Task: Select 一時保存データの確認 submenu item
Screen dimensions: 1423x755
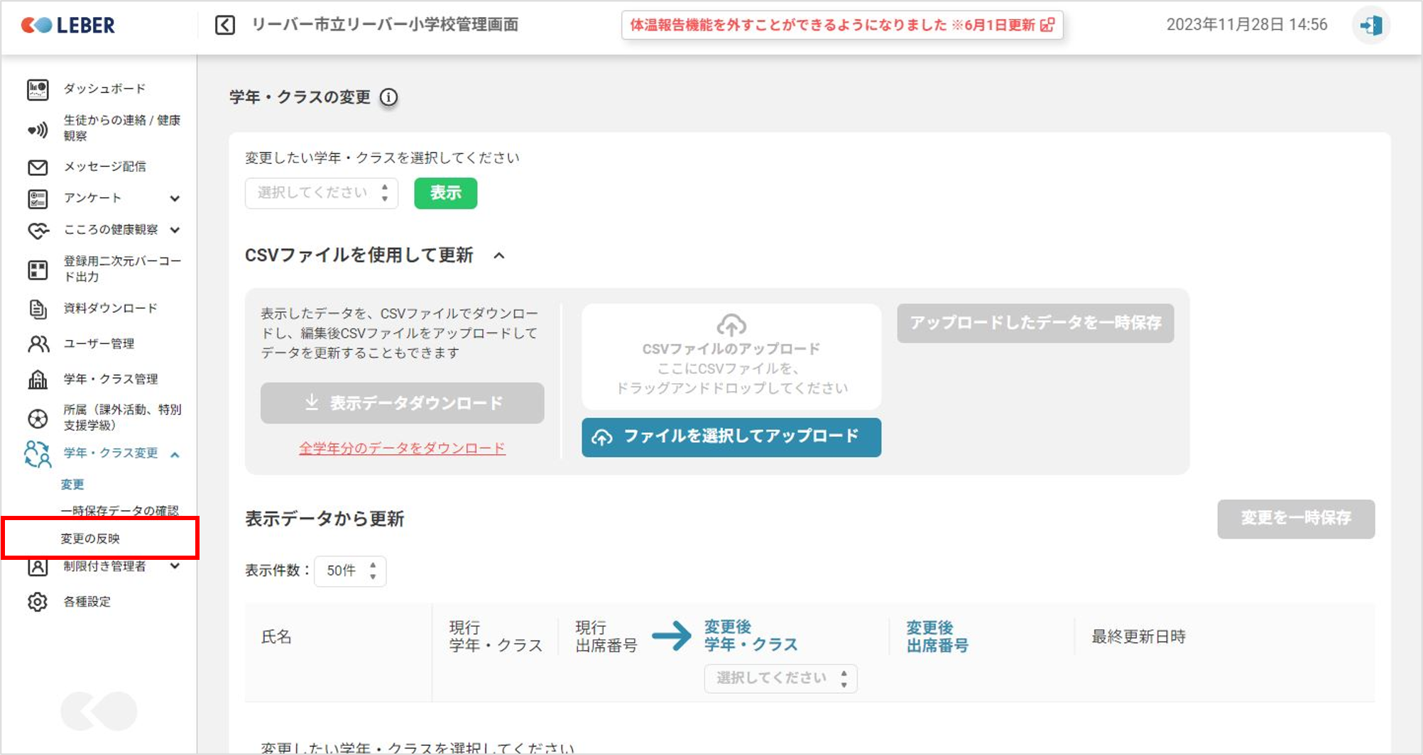Action: 119,511
